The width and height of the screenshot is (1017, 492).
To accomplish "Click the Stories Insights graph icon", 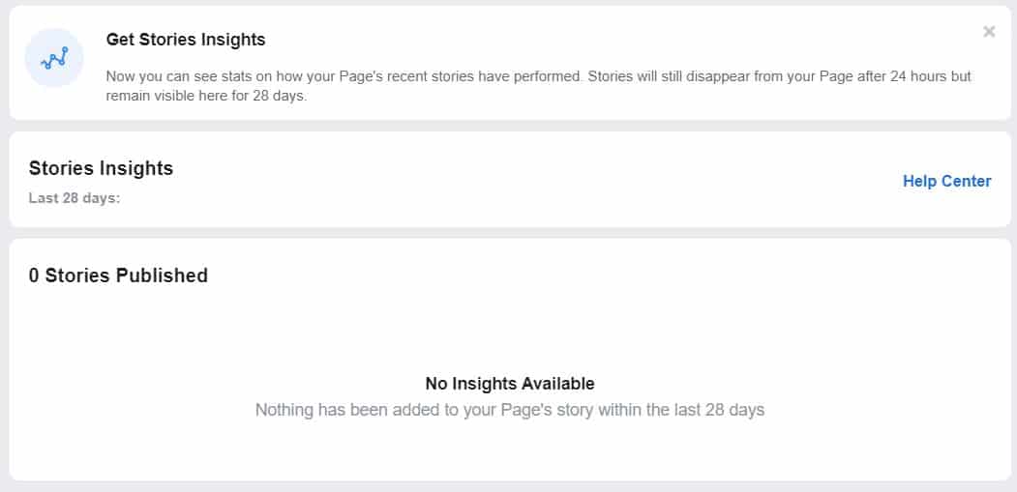I will coord(54,58).
